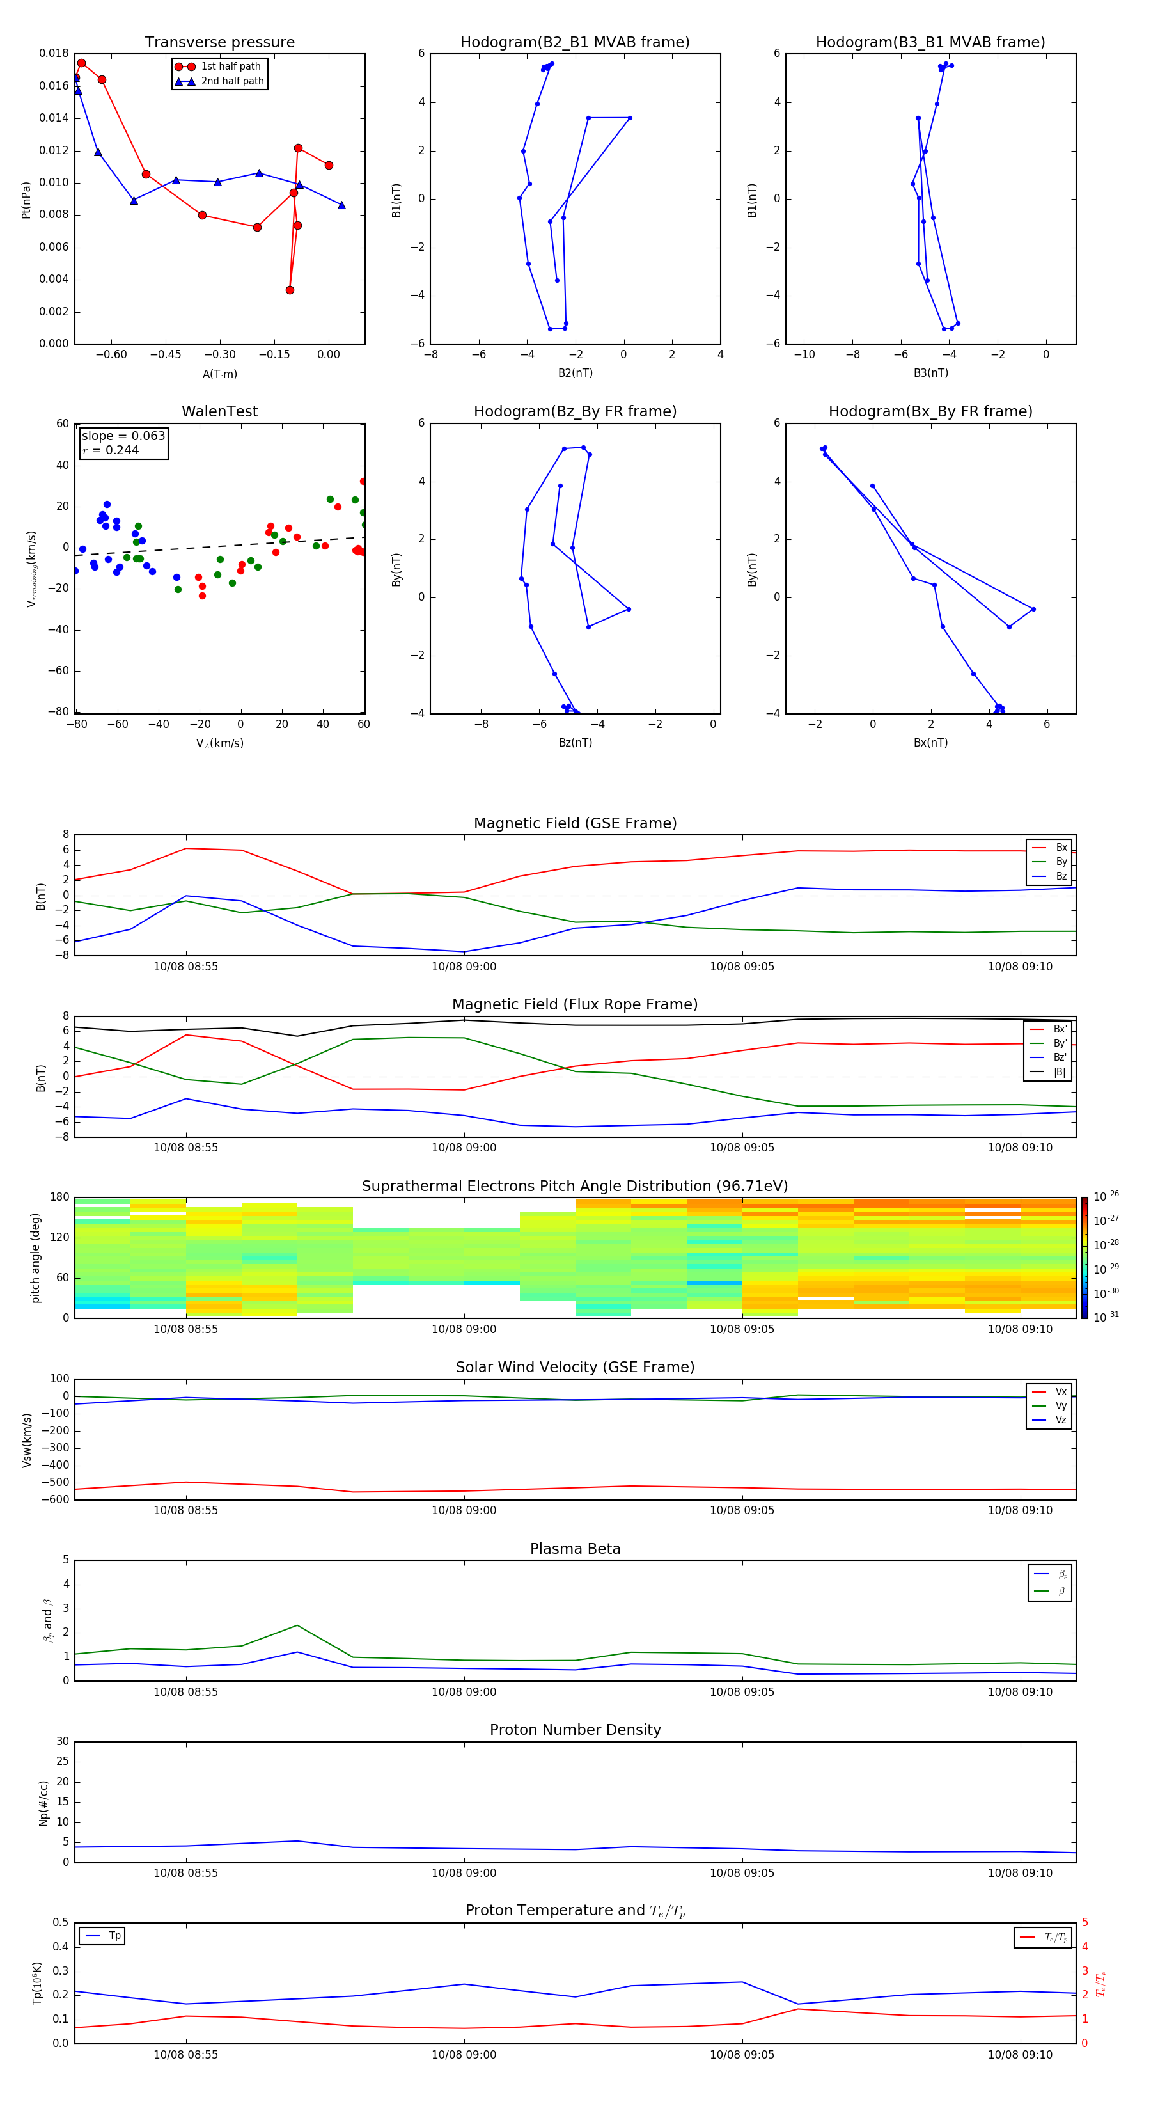Click the 'pitch angle (deg)' axis label
Image resolution: width=1151 pixels, height=2111 pixels.
[x=35, y=1258]
